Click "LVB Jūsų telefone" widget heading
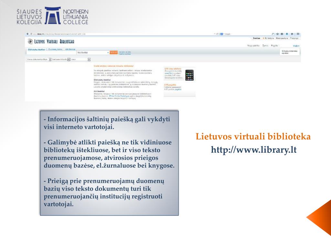331x248 pixels. (x=173, y=69)
